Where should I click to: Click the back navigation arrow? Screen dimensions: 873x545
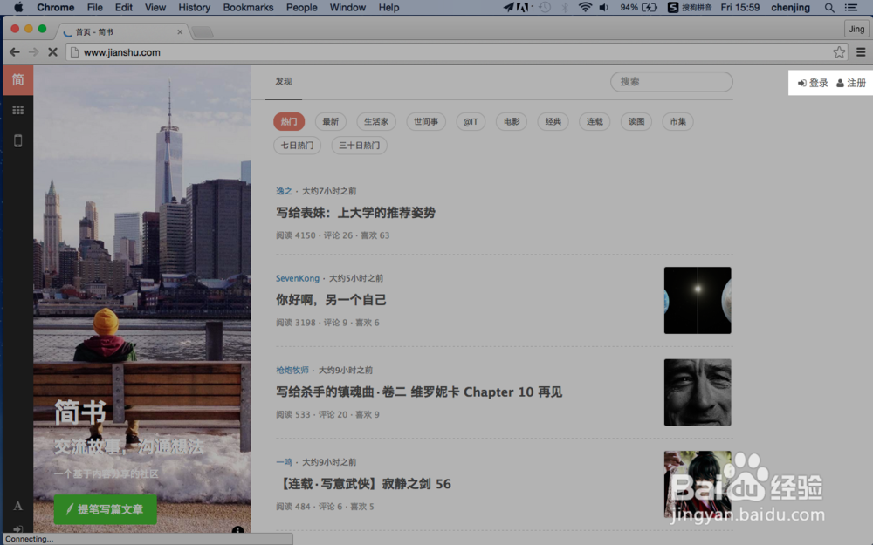tap(14, 51)
